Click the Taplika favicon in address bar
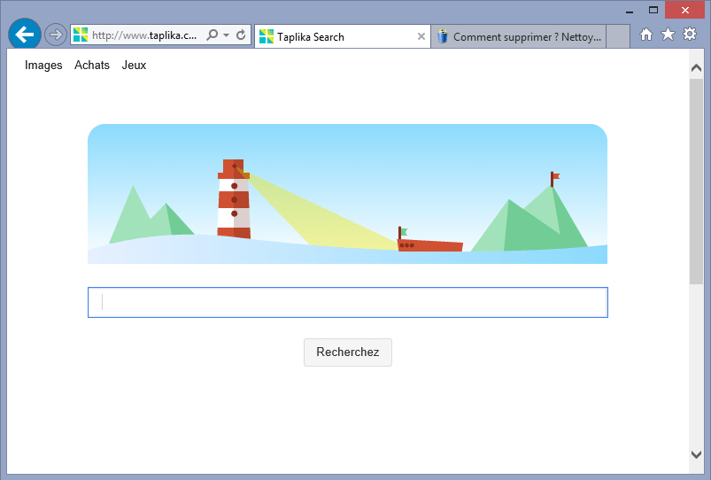Screen dimensions: 711x480 click(x=81, y=35)
